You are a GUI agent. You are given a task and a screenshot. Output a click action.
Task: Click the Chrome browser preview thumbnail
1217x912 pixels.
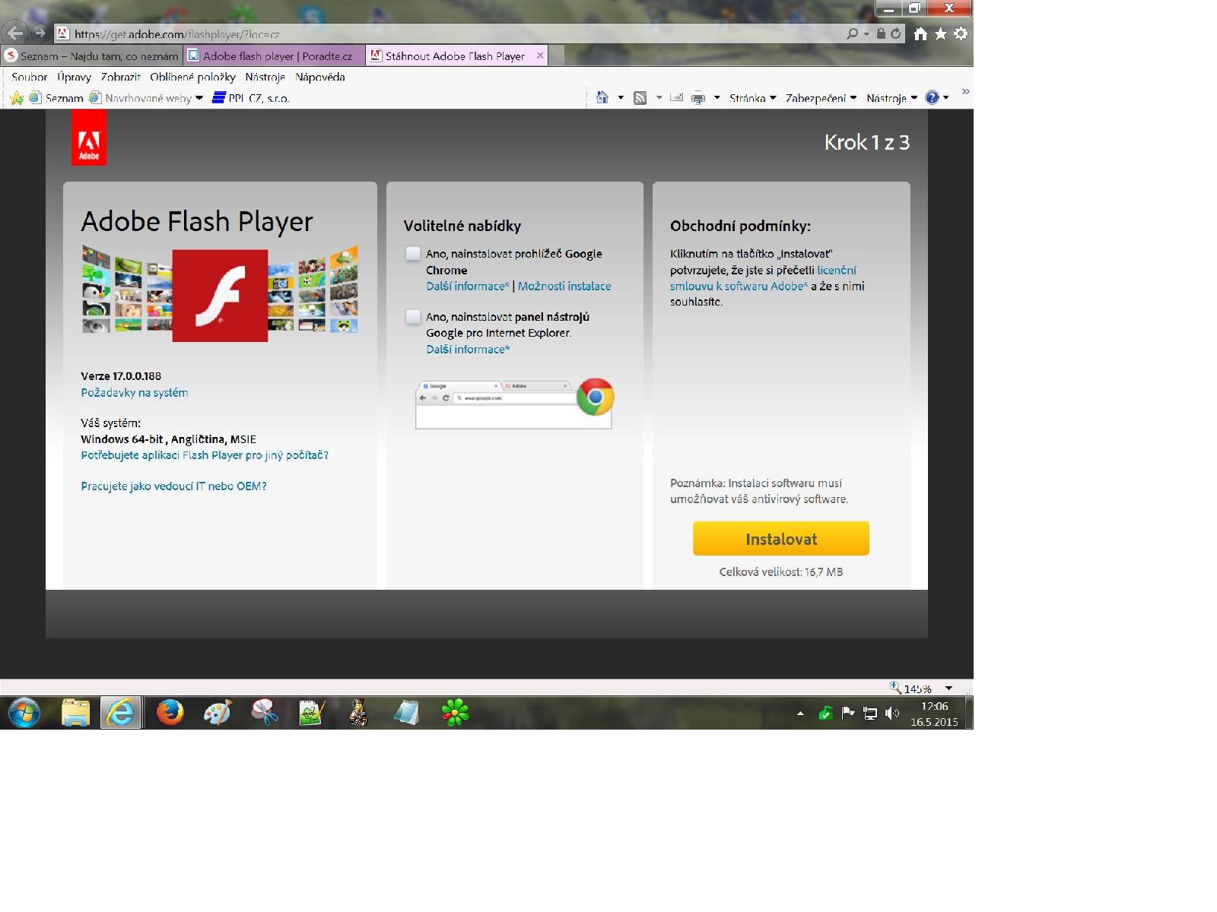click(514, 404)
